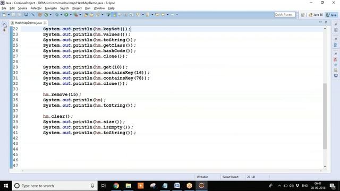Open the Navigate menu
The image size is (340, 191).
(51, 8)
